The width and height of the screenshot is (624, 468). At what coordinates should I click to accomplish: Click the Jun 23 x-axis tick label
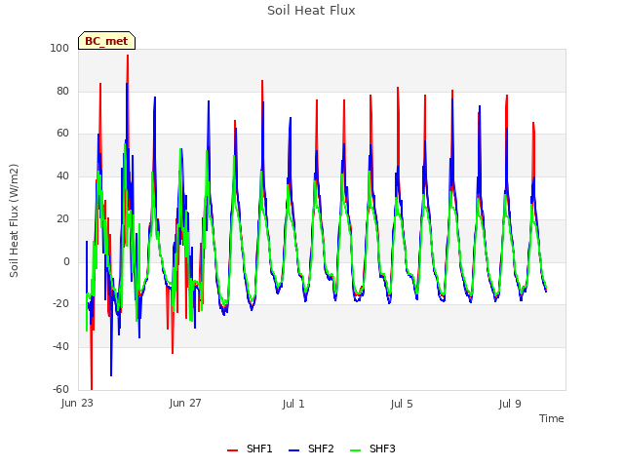[x=77, y=403]
